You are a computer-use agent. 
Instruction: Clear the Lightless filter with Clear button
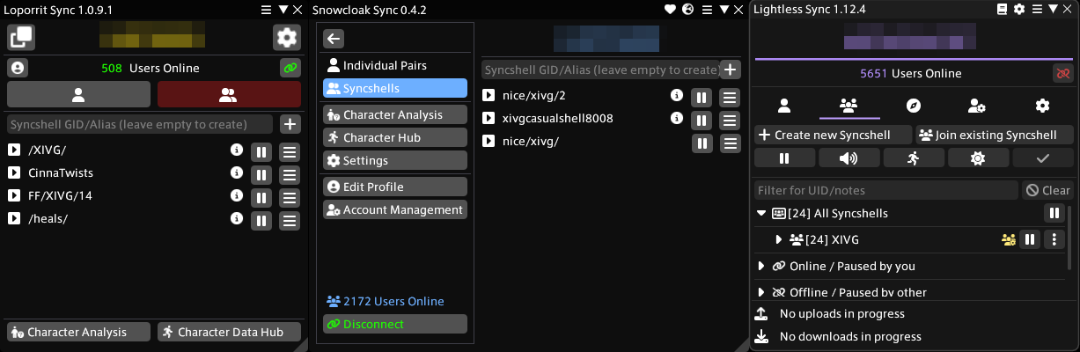[1047, 190]
